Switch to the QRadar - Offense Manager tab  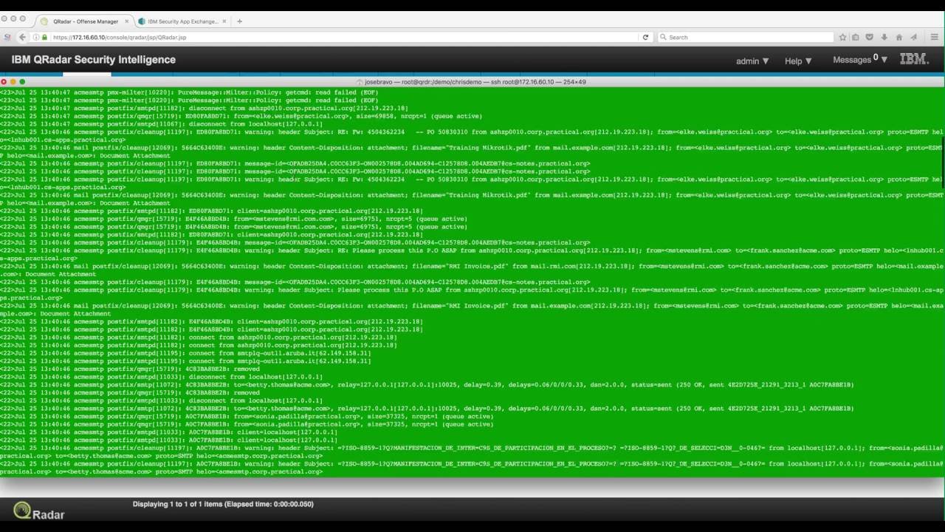84,21
